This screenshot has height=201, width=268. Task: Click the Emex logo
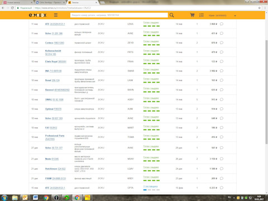click(37, 15)
